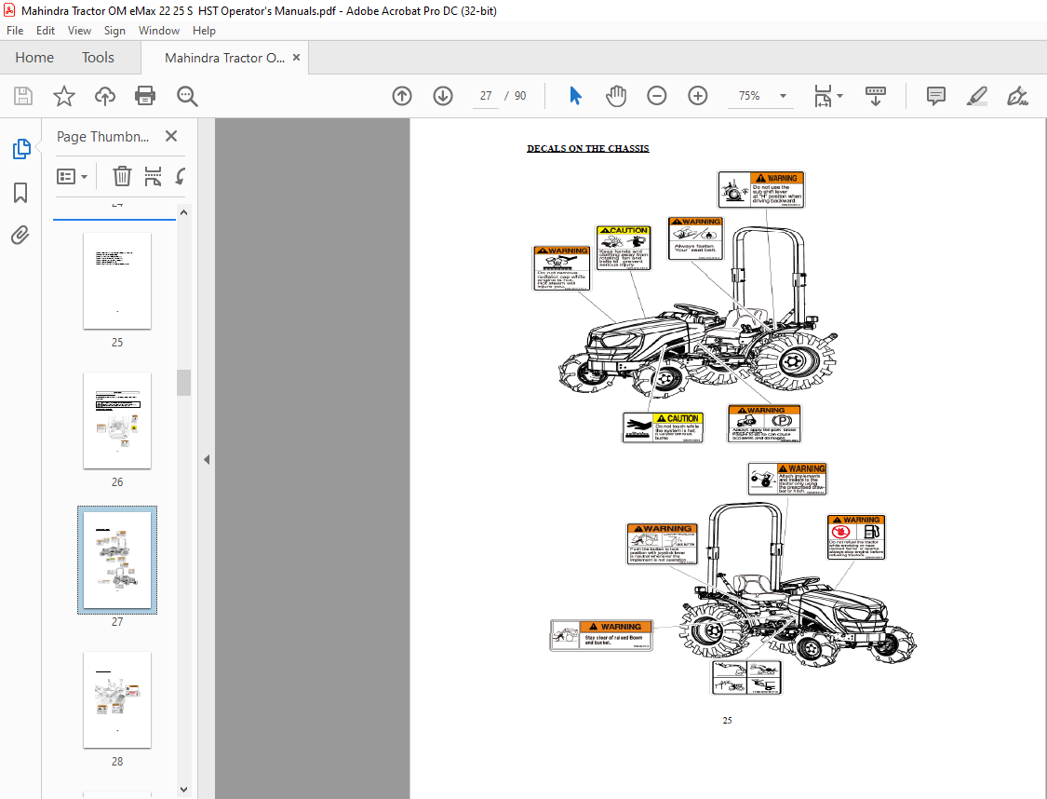Add a sticky note comment
This screenshot has height=799, width=1047.
[936, 96]
